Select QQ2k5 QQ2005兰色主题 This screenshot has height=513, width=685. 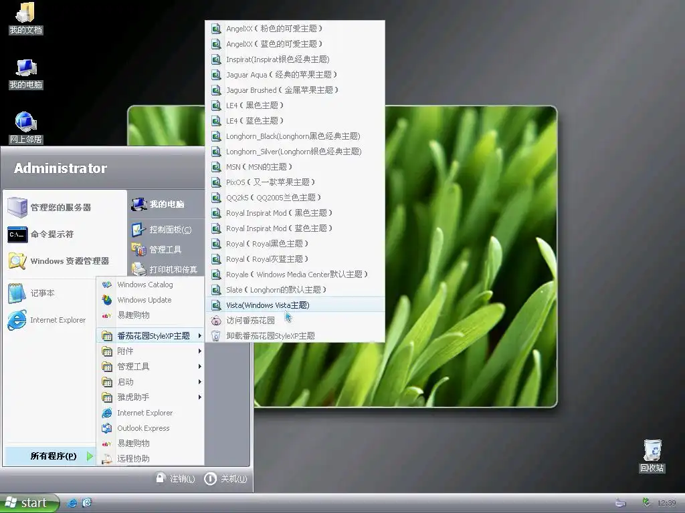pyautogui.click(x=295, y=198)
